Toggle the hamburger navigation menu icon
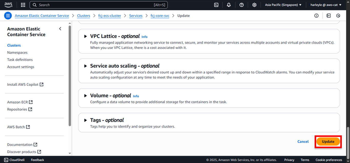The width and height of the screenshot is (350, 163). click(8, 16)
